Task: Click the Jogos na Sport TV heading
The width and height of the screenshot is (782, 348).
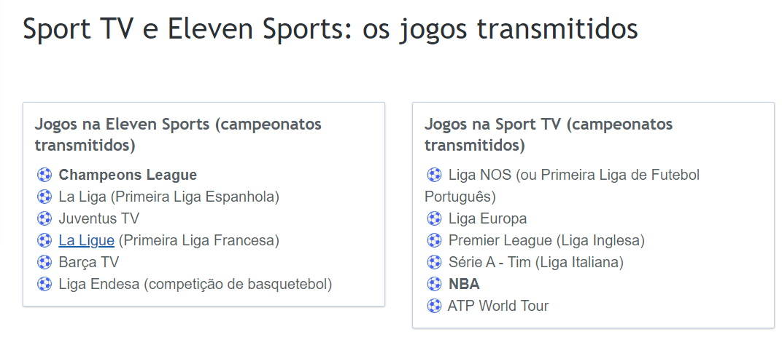Action: 549,135
